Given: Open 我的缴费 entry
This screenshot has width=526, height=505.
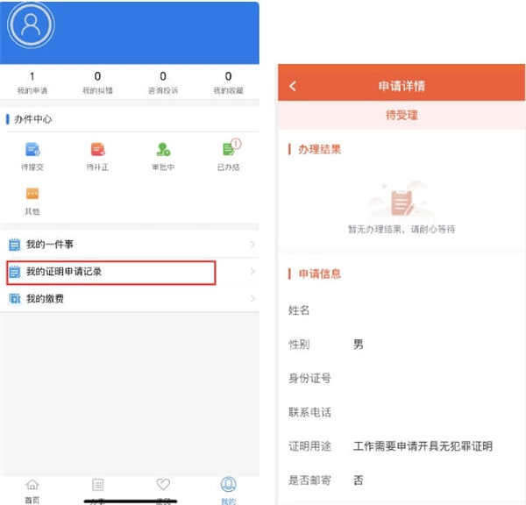Looking at the screenshot, I should (x=130, y=299).
